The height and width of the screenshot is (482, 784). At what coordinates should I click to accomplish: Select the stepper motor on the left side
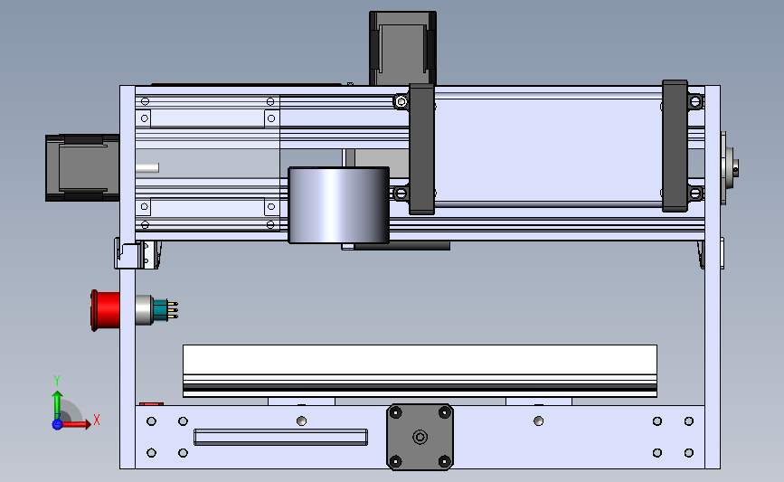[x=82, y=167]
